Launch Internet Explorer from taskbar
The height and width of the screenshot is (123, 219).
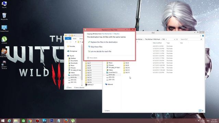9,121
